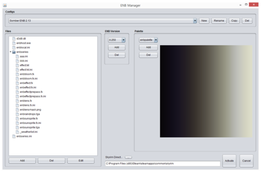
Task: Collapse the enbseries folder tree node
Action: 11,52
